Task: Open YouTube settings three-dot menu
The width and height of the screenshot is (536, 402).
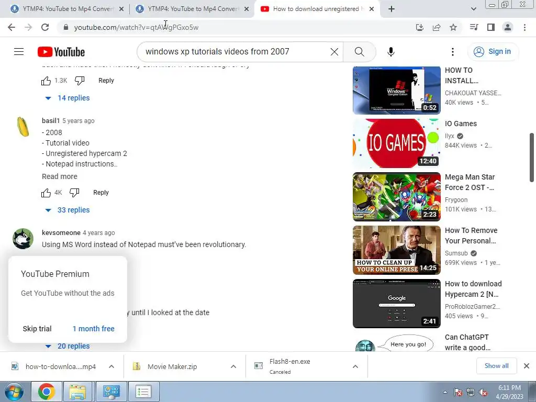Action: pos(453,52)
